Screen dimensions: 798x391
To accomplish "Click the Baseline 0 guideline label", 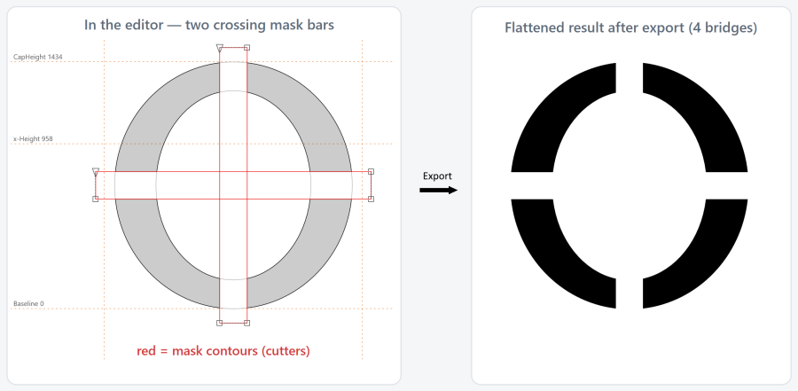I will click(28, 303).
